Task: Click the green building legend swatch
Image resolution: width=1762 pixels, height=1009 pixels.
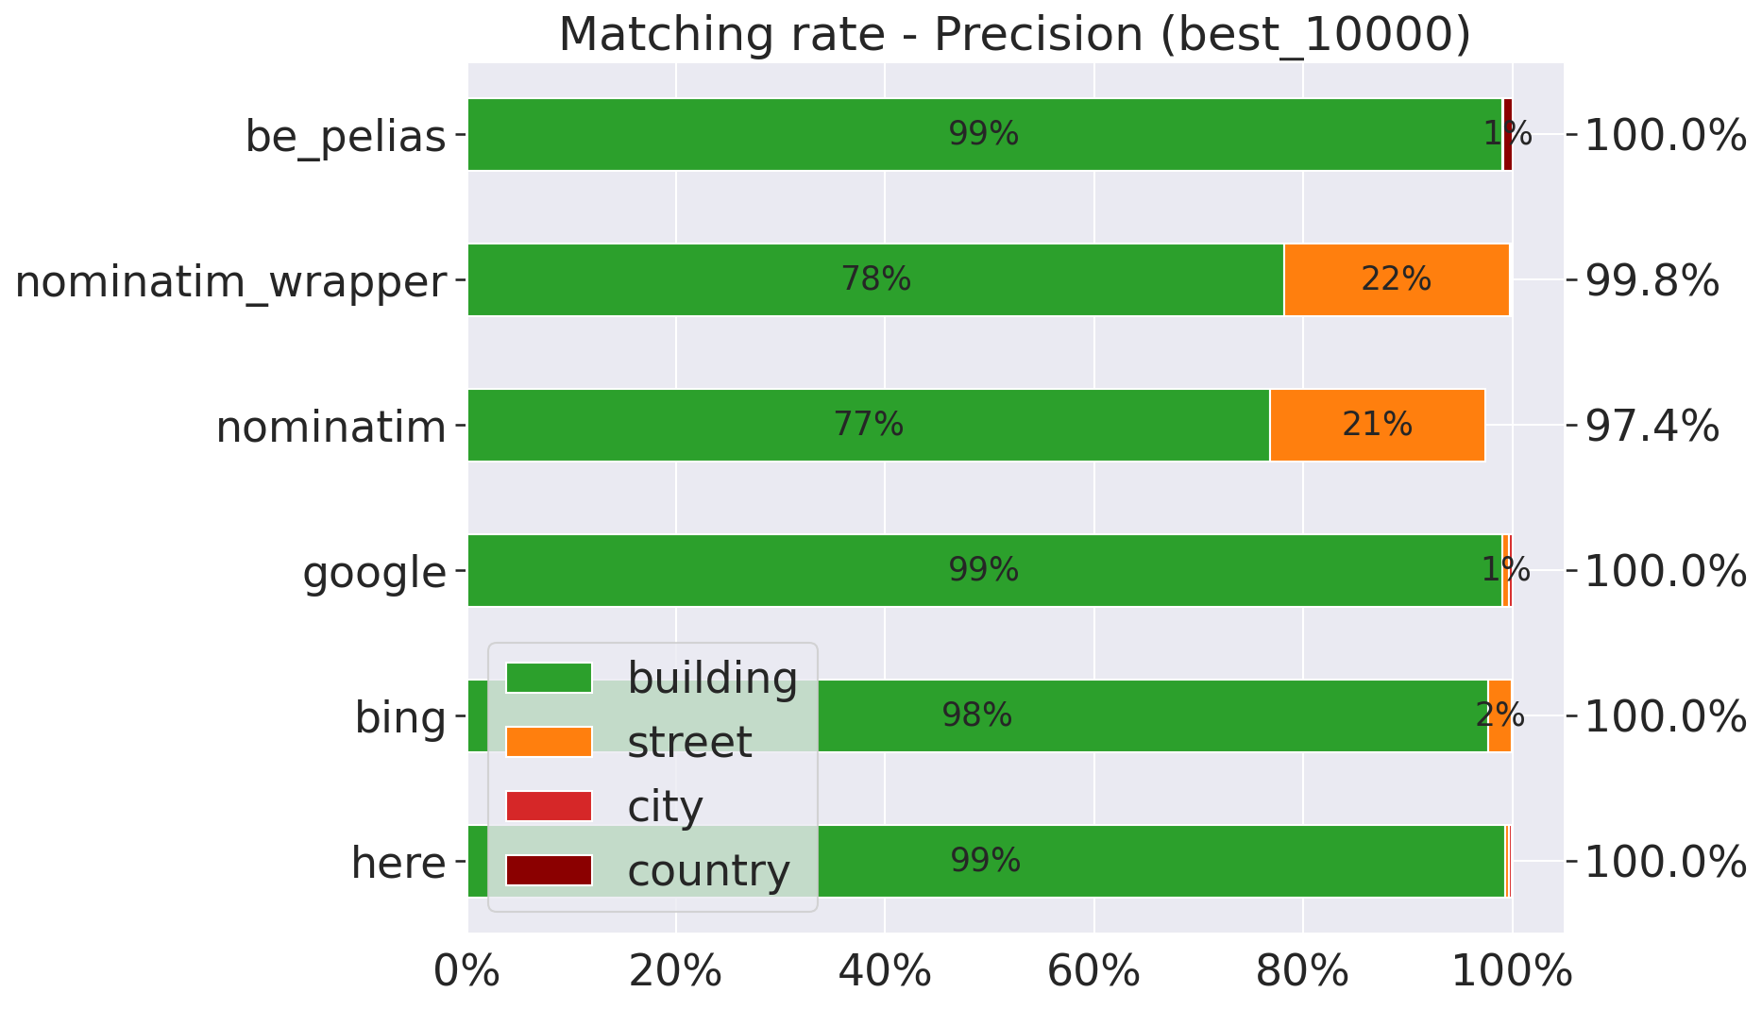Action: 549,678
